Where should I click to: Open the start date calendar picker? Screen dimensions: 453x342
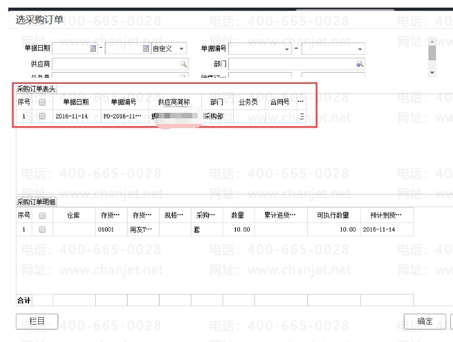coord(93,48)
